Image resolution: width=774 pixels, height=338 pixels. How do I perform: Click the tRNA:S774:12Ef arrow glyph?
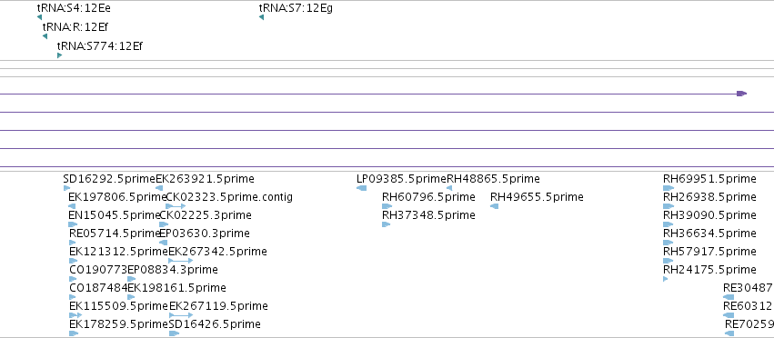coord(60,55)
